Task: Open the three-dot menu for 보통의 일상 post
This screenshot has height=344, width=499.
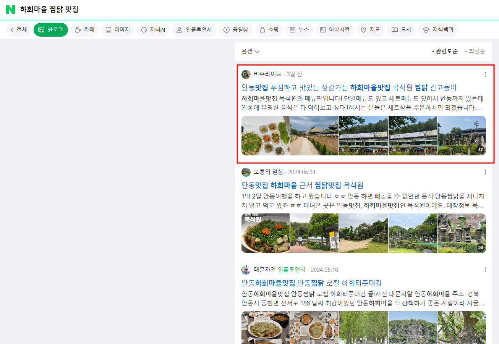Action: click(x=485, y=172)
